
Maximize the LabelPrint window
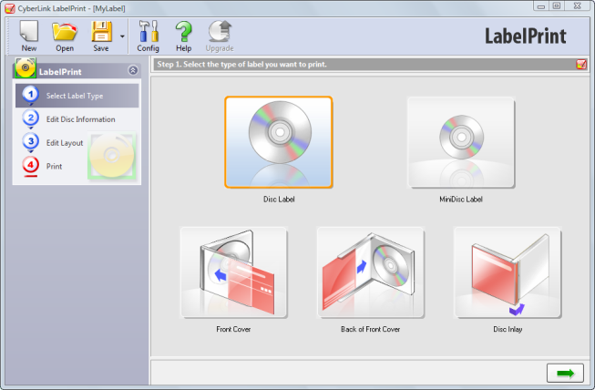[557, 6]
